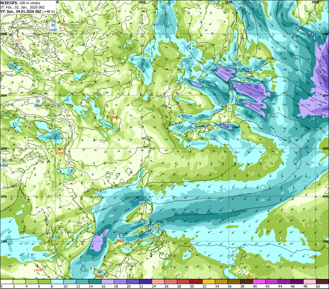Screen dimensions: 329x289
Task: Select the legend scale value '48'
Action: pyautogui.click(x=305, y=286)
